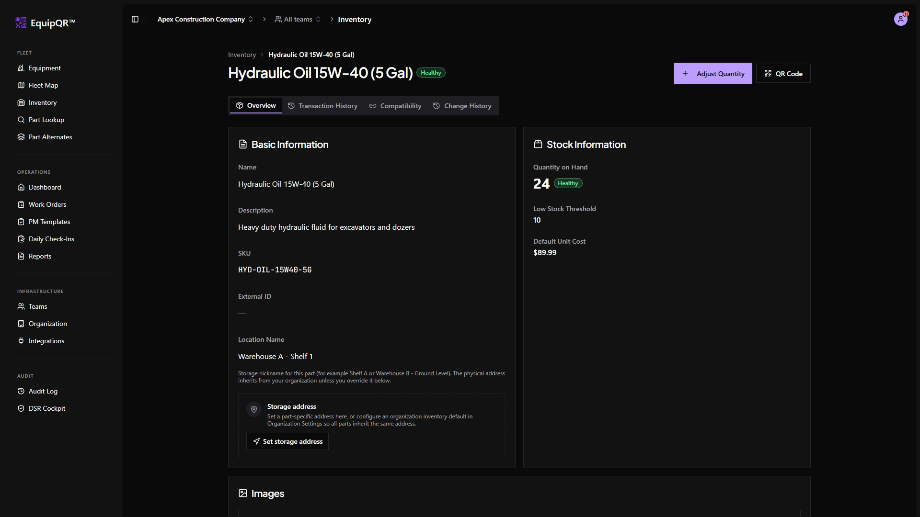Click the Adjust Quantity button

click(713, 73)
